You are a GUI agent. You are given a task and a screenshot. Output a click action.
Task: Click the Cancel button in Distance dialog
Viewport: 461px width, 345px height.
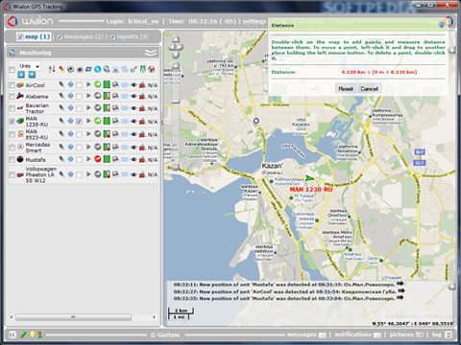tap(369, 88)
